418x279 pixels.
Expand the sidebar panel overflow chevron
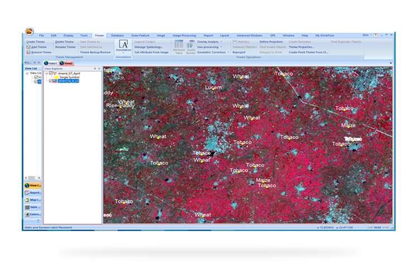pyautogui.click(x=38, y=221)
